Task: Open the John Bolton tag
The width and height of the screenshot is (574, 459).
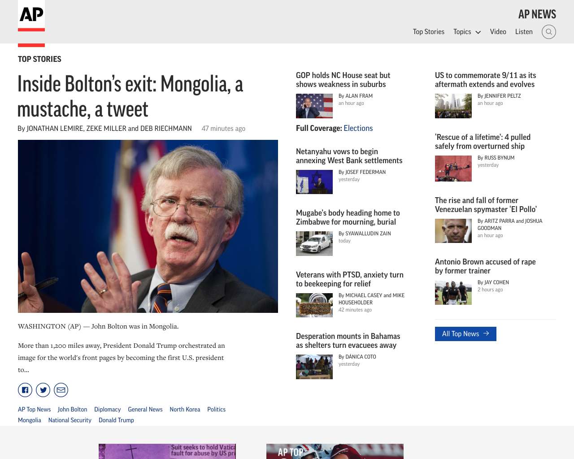Action: [72, 409]
